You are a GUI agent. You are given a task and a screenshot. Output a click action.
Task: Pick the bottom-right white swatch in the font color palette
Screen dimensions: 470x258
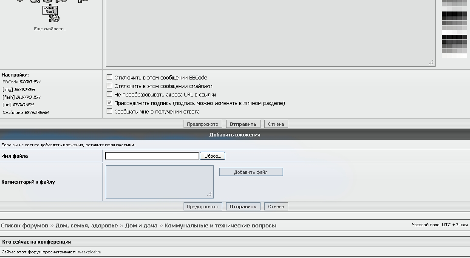tap(464, 56)
